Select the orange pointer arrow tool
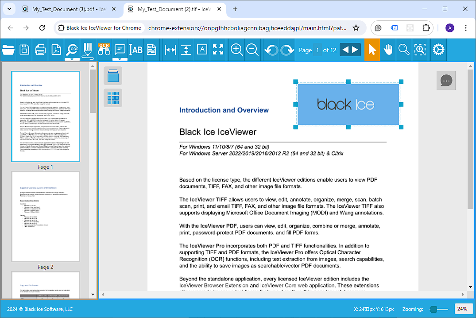 point(372,50)
